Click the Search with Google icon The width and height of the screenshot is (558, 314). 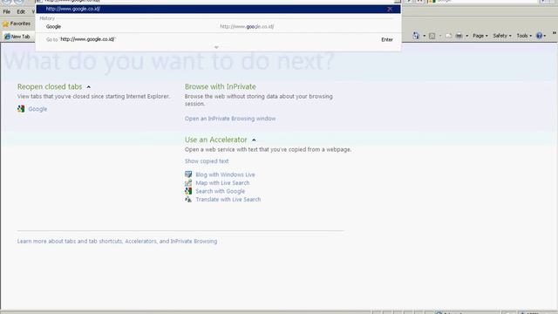click(188, 191)
